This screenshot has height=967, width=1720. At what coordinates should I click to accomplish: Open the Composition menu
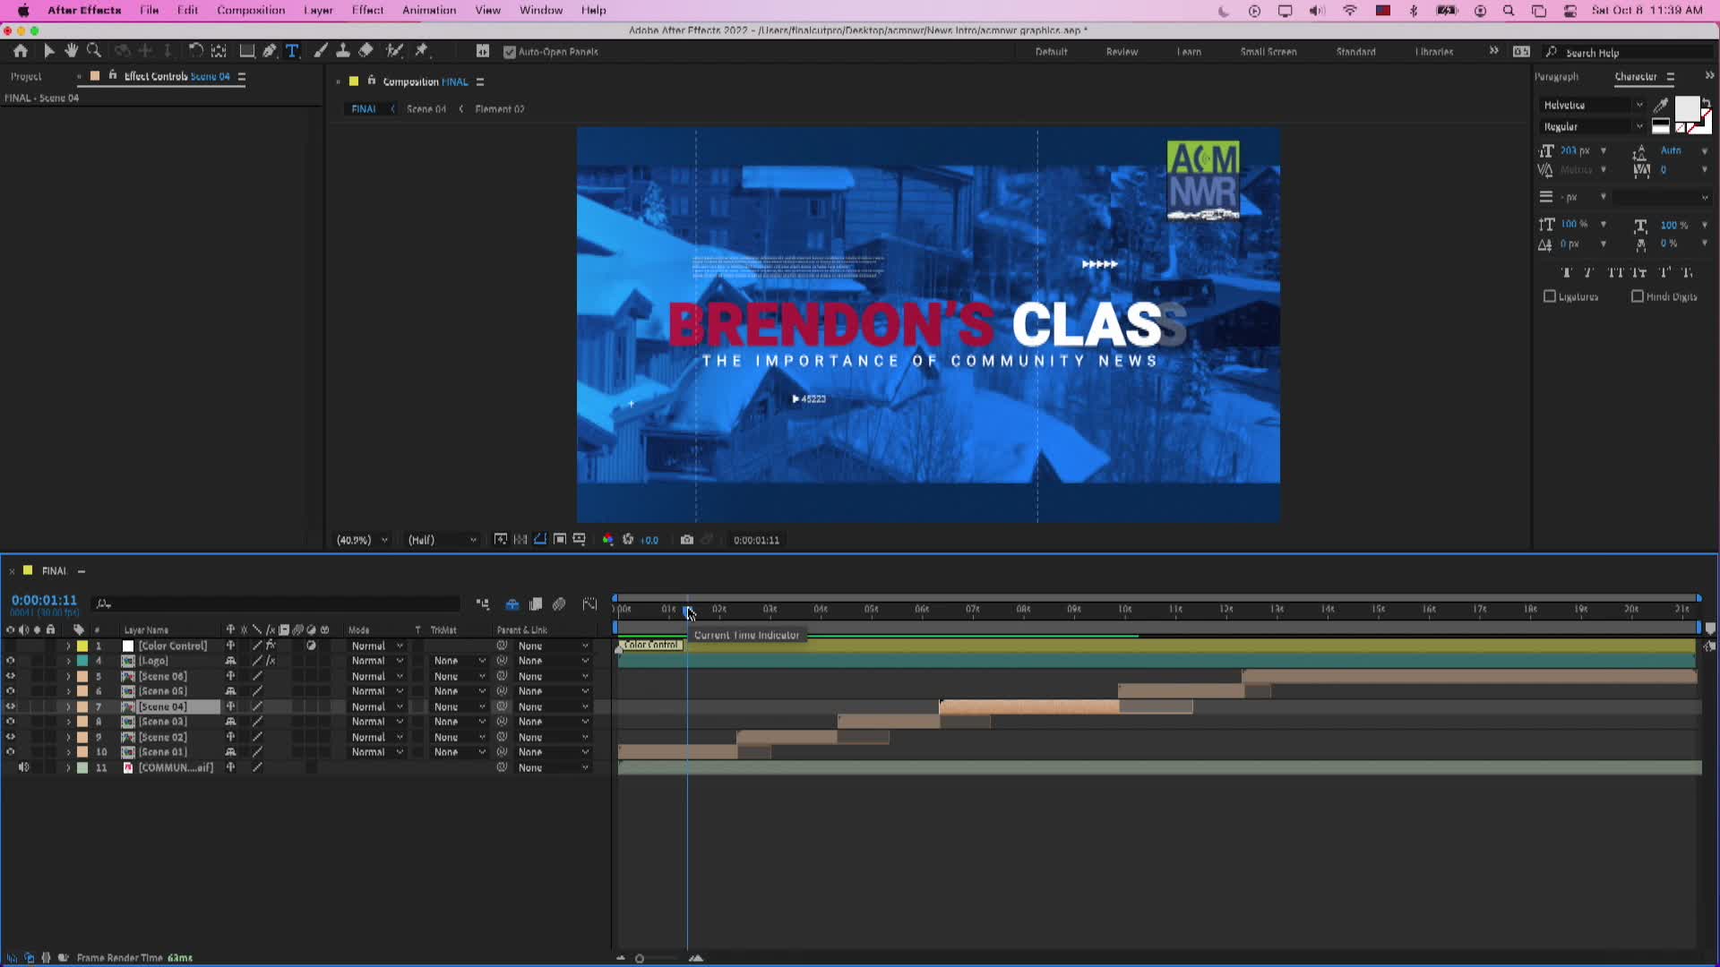click(x=251, y=10)
